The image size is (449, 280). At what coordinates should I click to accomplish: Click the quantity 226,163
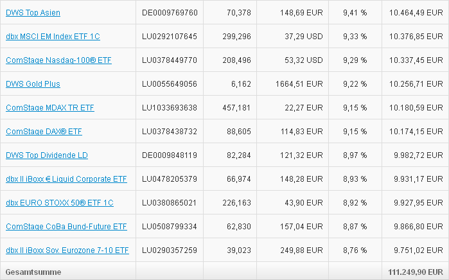tap(237, 203)
